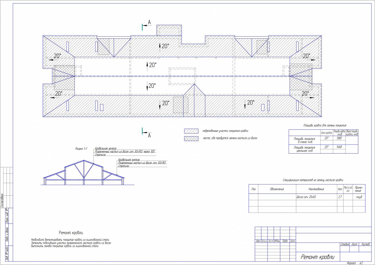Screen dimensions: 375x265
Task: Select the 'Обозначение' column header
Action: [277, 189]
